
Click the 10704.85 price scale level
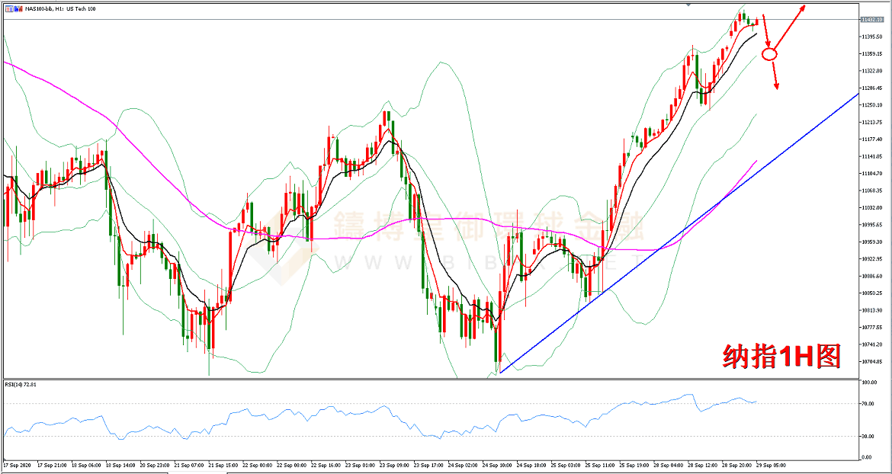871,361
